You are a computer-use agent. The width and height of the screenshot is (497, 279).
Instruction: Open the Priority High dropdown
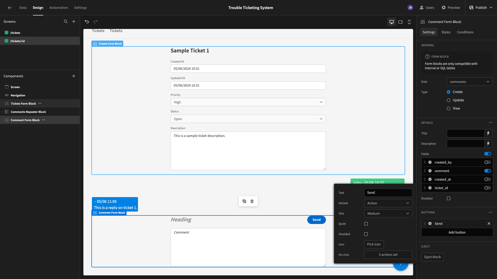248,102
